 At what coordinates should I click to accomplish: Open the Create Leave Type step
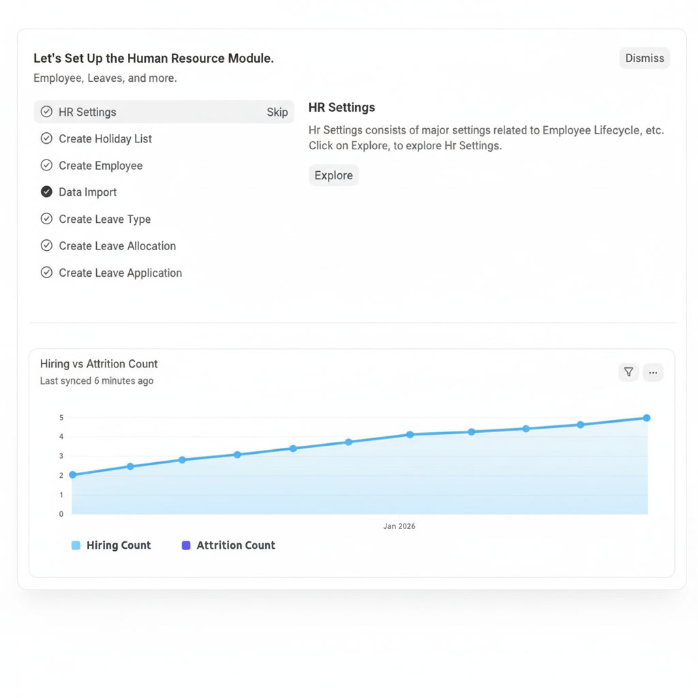pyautogui.click(x=104, y=219)
